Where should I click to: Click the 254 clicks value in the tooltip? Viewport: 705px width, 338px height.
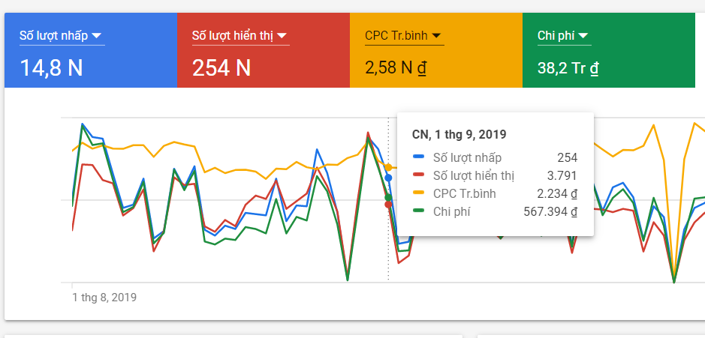(567, 157)
